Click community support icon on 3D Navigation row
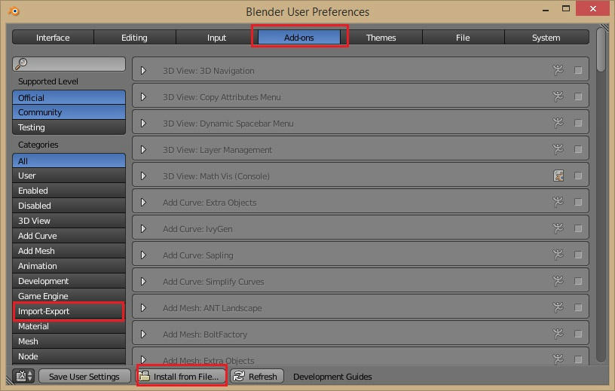The image size is (615, 391). coord(558,70)
